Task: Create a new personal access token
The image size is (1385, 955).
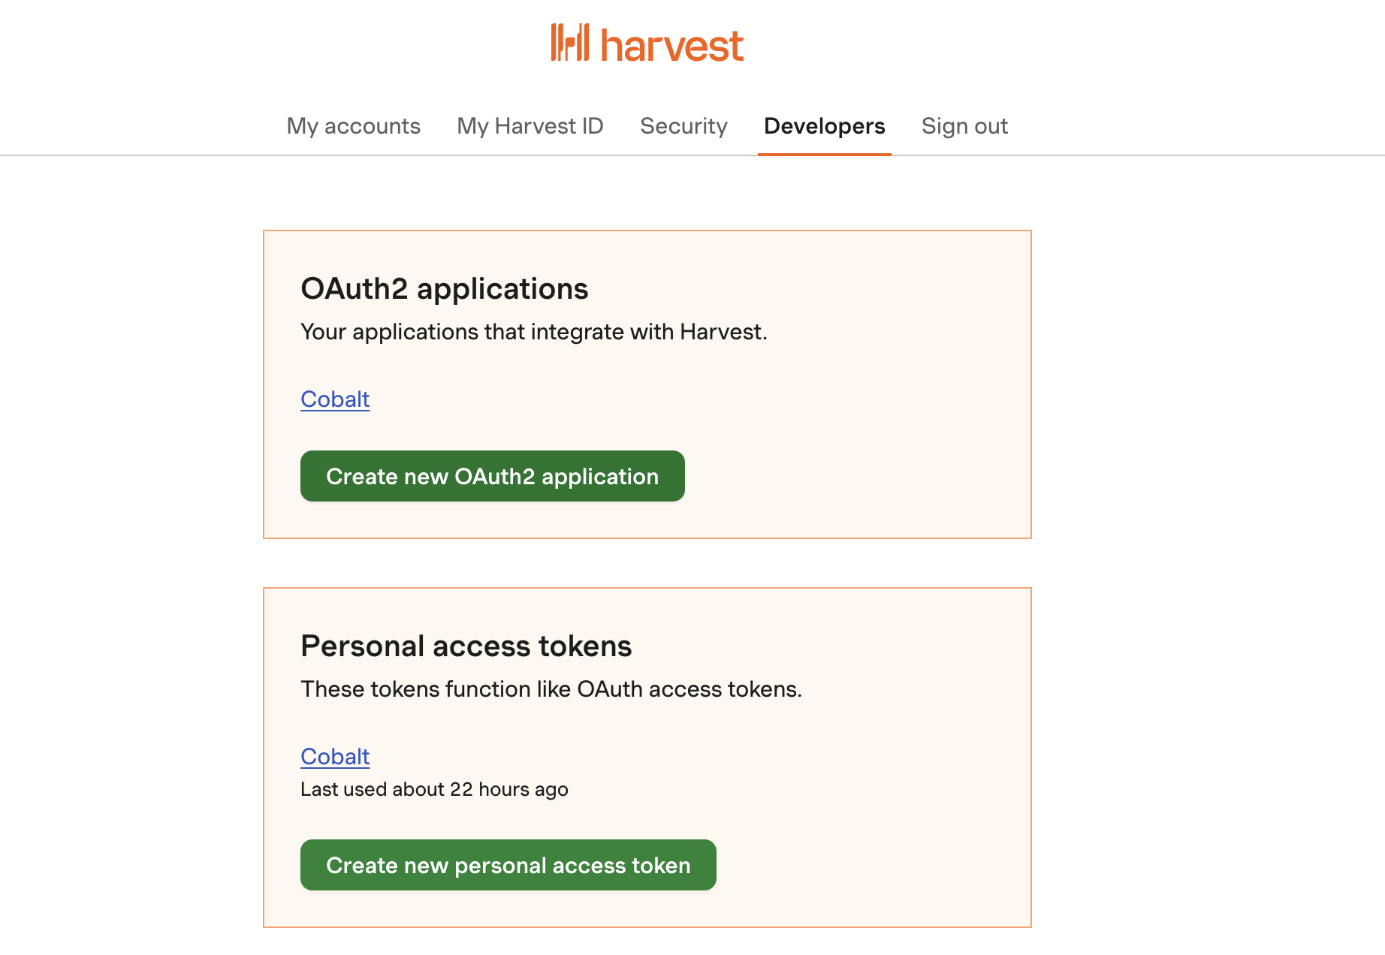Action: coord(508,865)
